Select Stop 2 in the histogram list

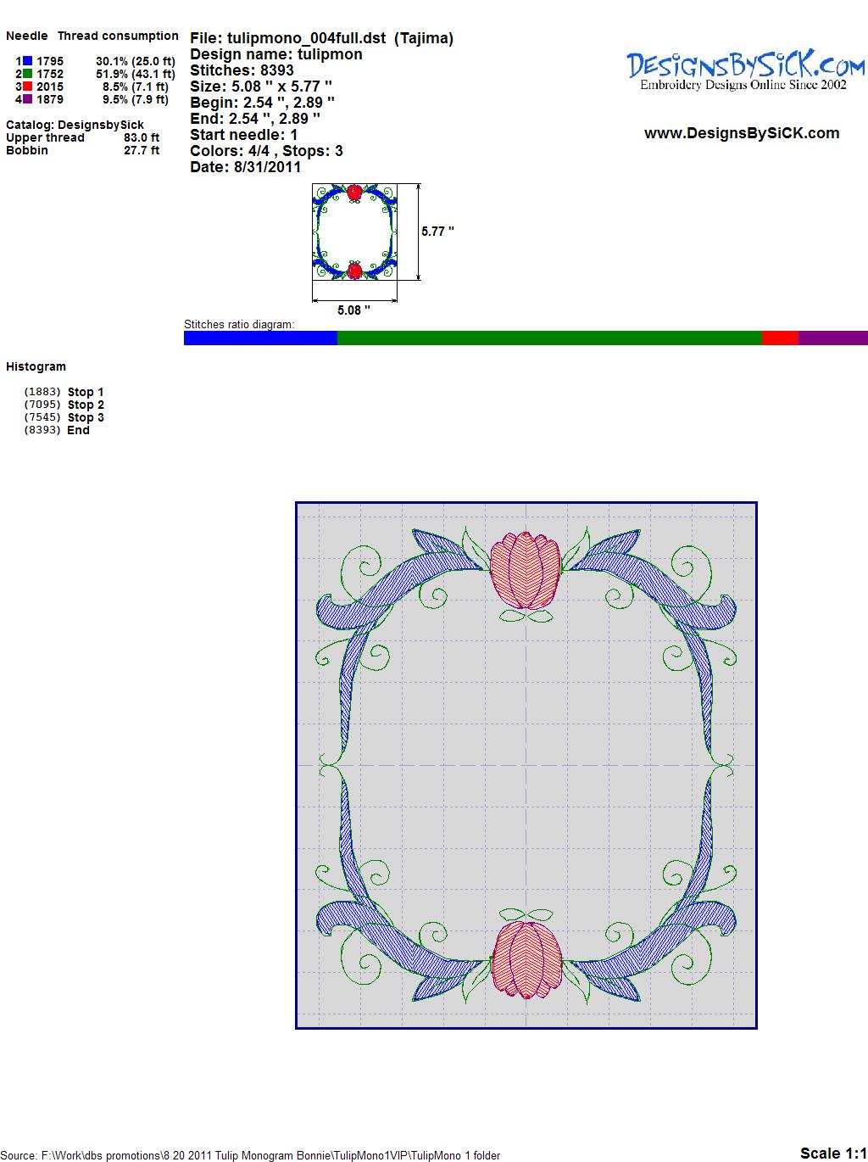coord(85,405)
